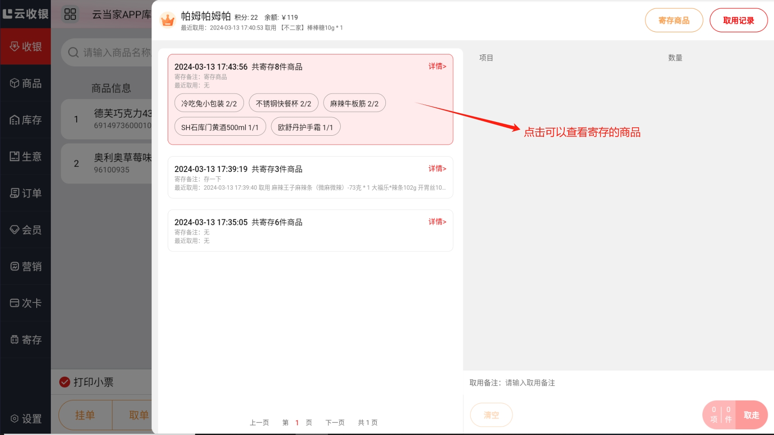The width and height of the screenshot is (774, 435).
Task: Expand 详情 for the 17:43:56 deposit record
Action: pyautogui.click(x=437, y=66)
